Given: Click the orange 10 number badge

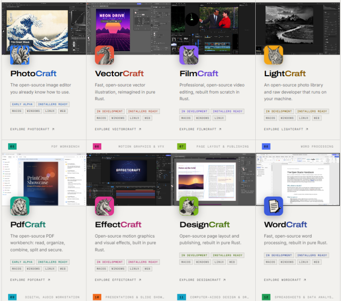Looking at the screenshot, I should tap(97, 297).
